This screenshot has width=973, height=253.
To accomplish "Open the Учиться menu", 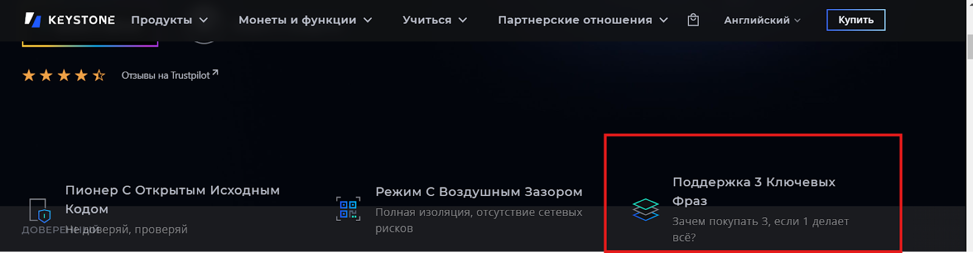I will click(x=435, y=20).
